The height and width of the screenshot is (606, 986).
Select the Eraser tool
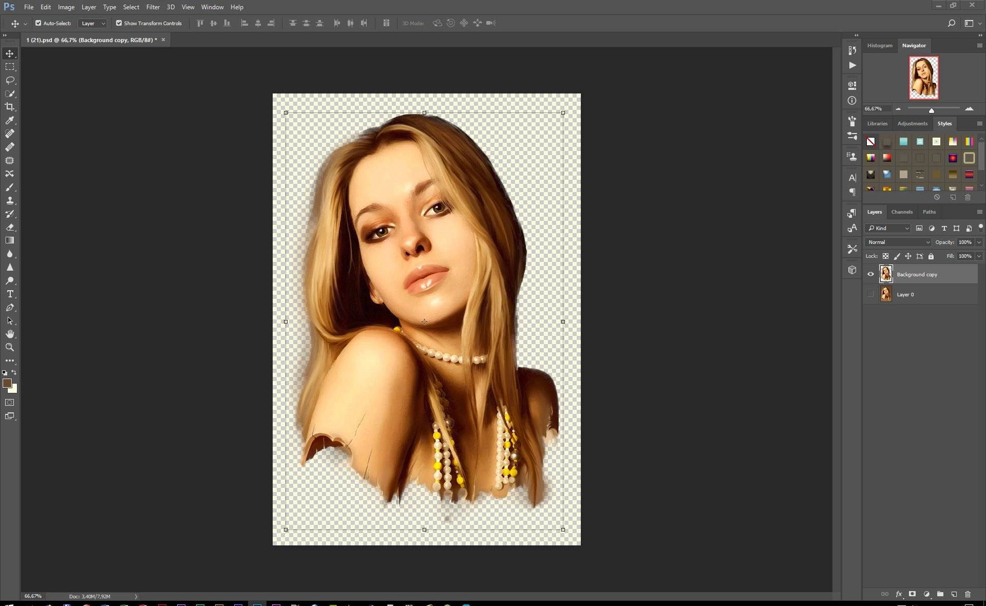pos(10,227)
